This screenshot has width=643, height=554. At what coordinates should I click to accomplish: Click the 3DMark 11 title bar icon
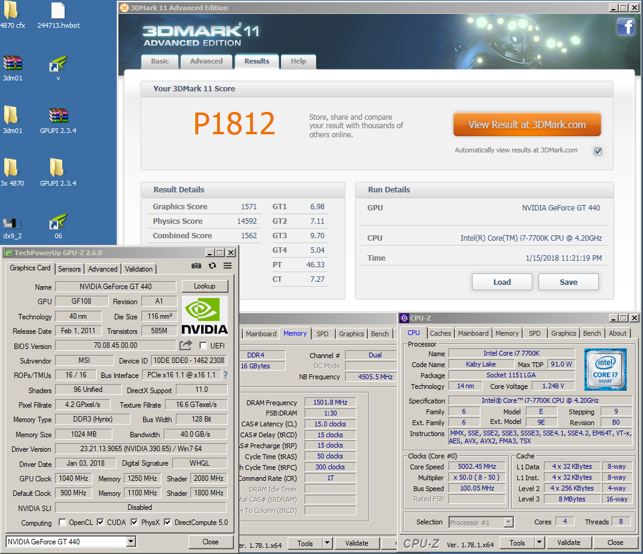[124, 8]
